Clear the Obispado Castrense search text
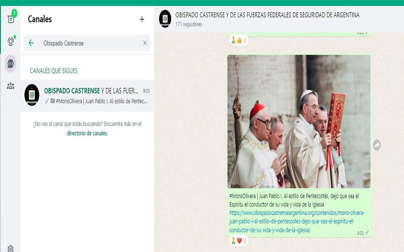Image resolution: width=404 pixels, height=252 pixels. pyautogui.click(x=145, y=43)
